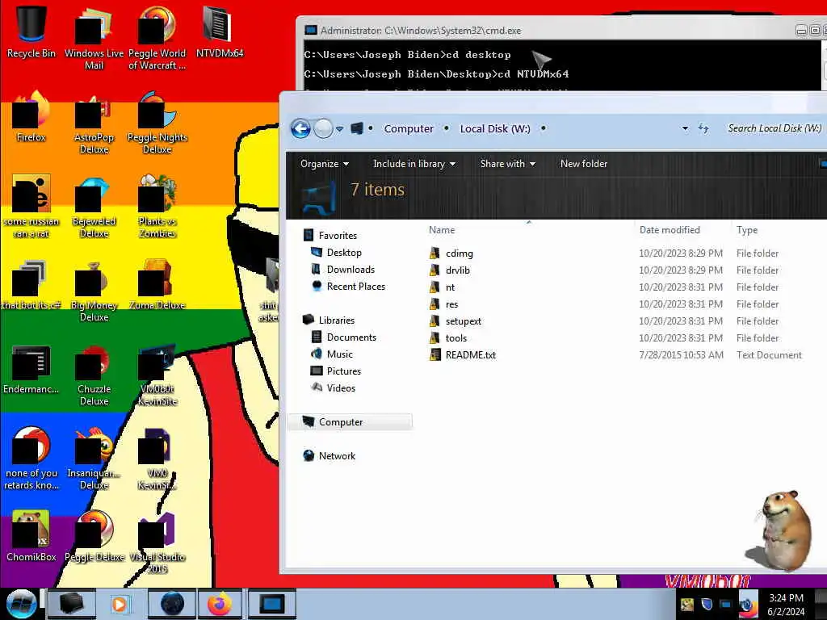Image resolution: width=827 pixels, height=620 pixels.
Task: Launch Visual Studio 2015 desktop shortcut
Action: click(x=157, y=543)
